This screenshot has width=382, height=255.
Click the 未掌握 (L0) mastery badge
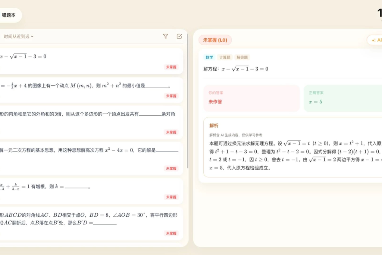[215, 40]
